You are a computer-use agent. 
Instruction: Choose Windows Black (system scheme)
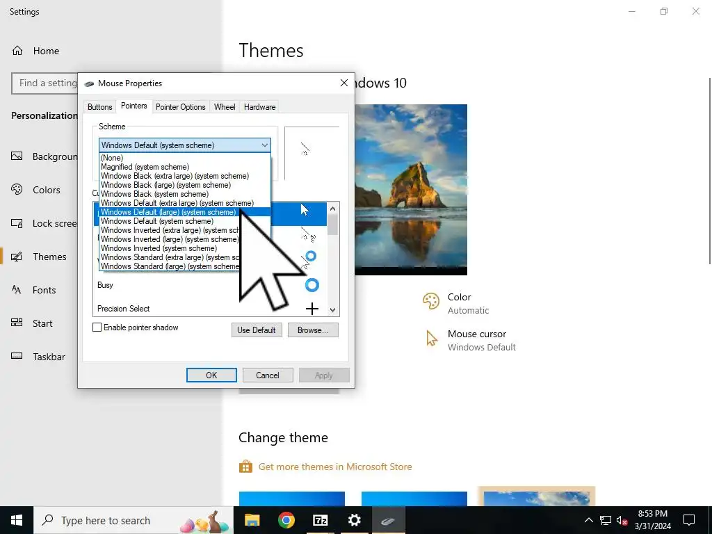185,195
